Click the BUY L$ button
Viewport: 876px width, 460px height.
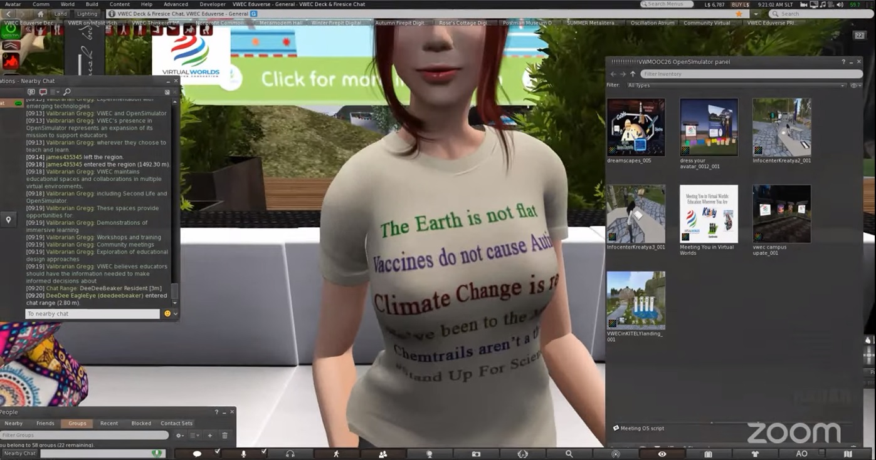tap(741, 4)
